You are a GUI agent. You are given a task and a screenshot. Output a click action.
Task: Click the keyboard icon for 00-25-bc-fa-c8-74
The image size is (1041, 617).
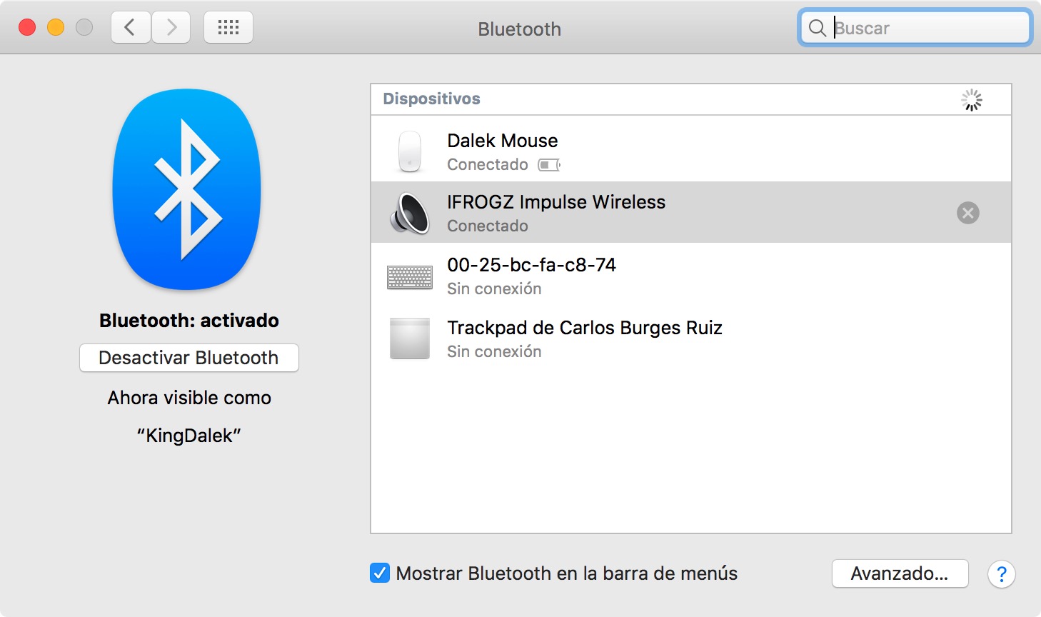[x=410, y=277]
